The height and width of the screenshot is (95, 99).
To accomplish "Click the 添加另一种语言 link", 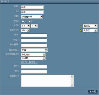I will [29, 62].
